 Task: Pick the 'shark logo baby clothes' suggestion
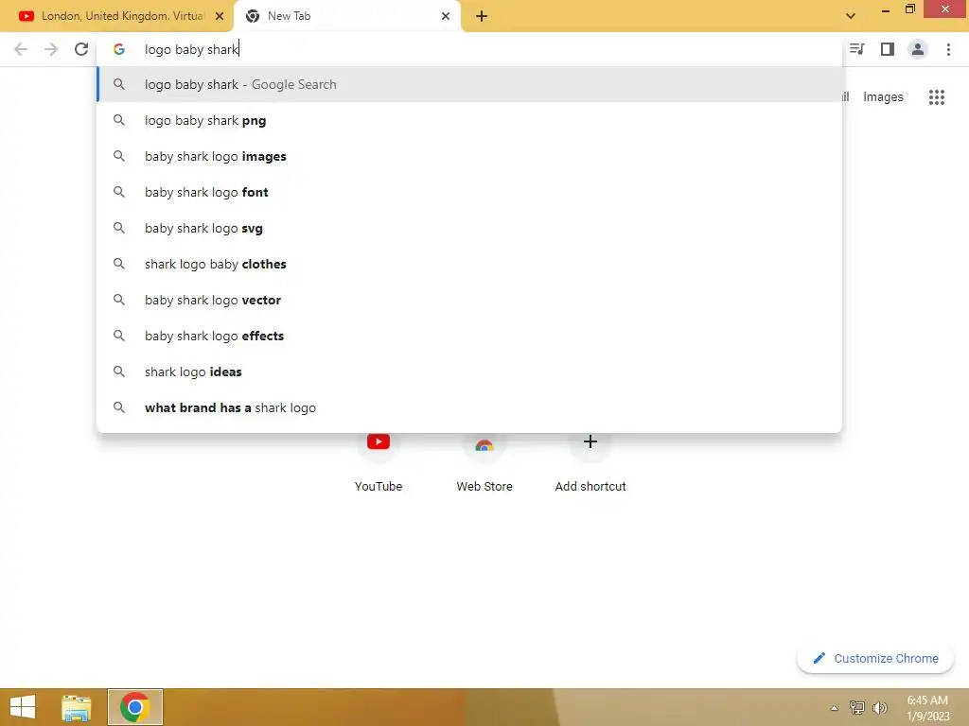coord(469,264)
